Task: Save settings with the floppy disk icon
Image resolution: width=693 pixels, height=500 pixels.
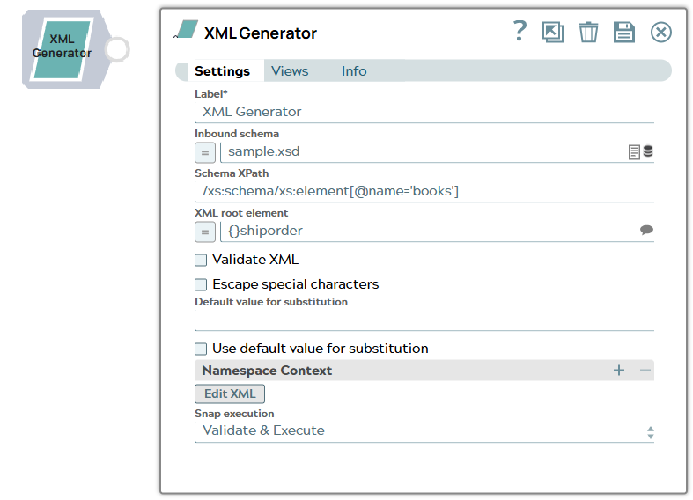Action: click(624, 33)
